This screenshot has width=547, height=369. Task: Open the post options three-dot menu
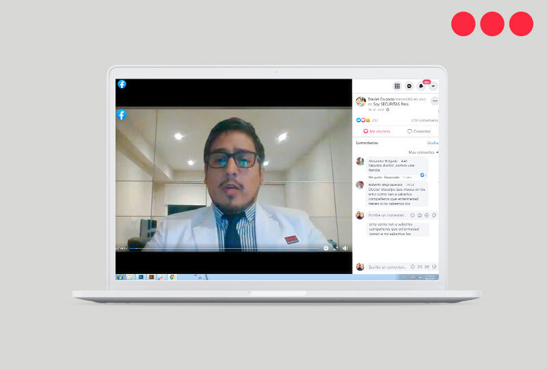pyautogui.click(x=435, y=101)
